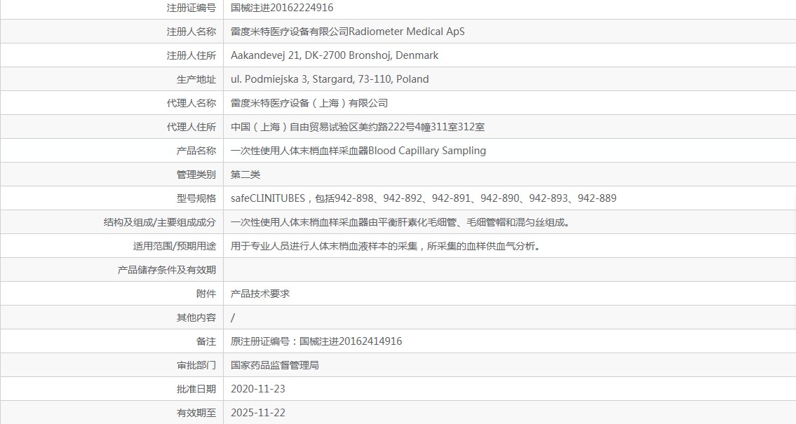The image size is (796, 424).
Task: Click the label 注册人名称
Action: (191, 32)
